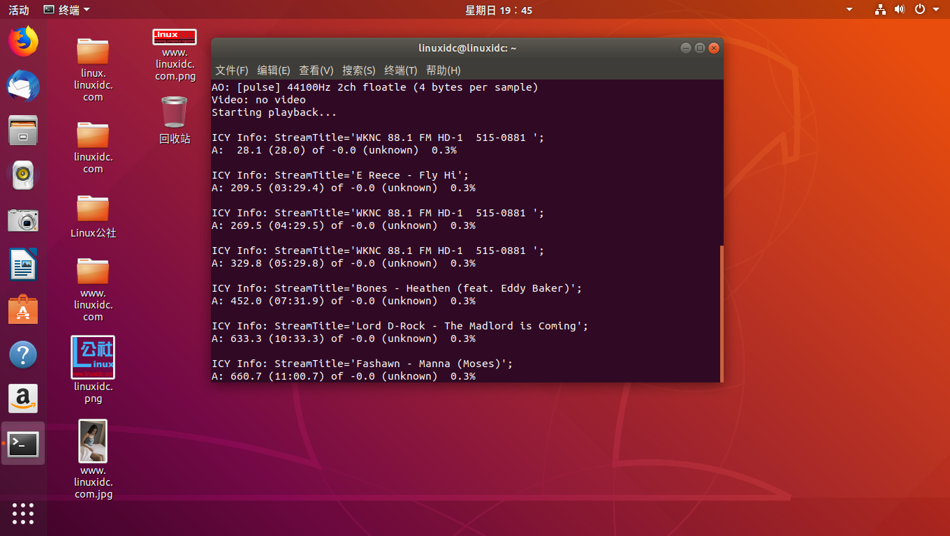Click the terminal title bar linuxidc@linuxidc: ~

pyautogui.click(x=467, y=48)
